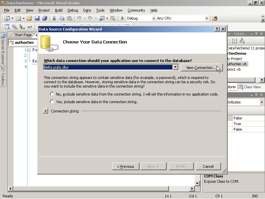
Task: Start debugging with the green play icon
Action: [123, 18]
